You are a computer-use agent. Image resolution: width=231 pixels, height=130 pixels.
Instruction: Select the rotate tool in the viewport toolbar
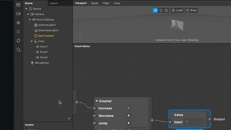point(161,10)
